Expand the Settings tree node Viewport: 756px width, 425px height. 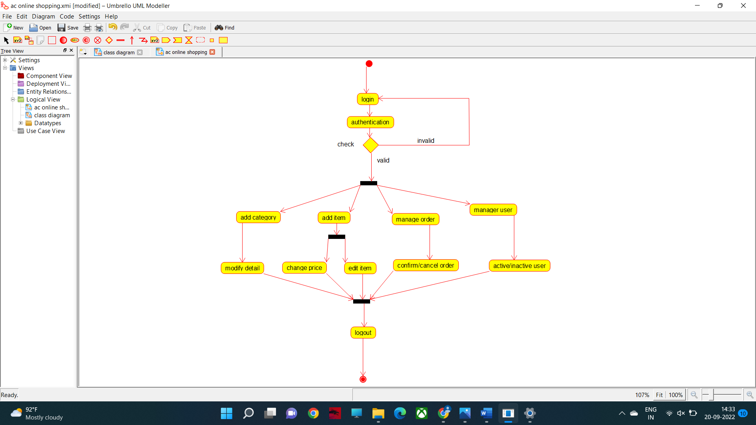coord(5,60)
